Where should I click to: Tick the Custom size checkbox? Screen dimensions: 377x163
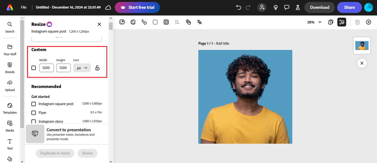(x=34, y=68)
